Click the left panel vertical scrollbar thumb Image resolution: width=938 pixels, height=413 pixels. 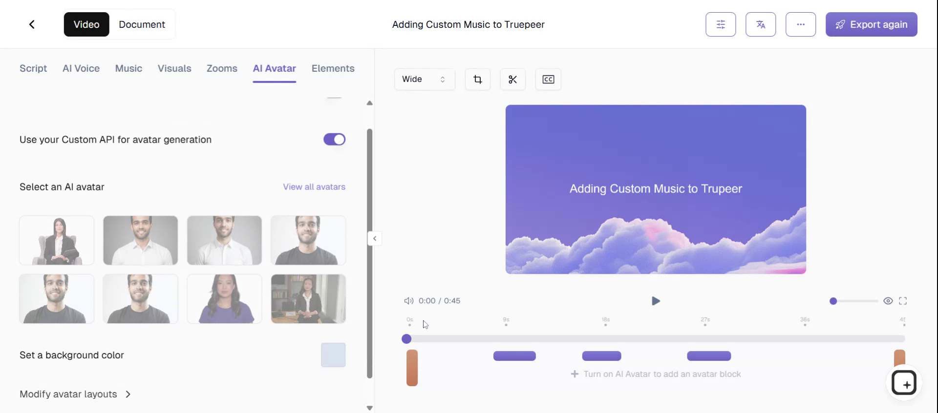click(369, 253)
